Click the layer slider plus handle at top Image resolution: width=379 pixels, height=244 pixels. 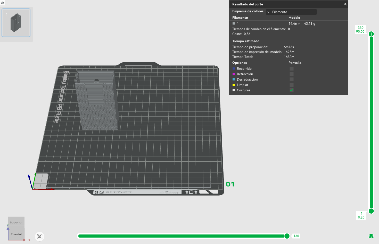(x=371, y=34)
